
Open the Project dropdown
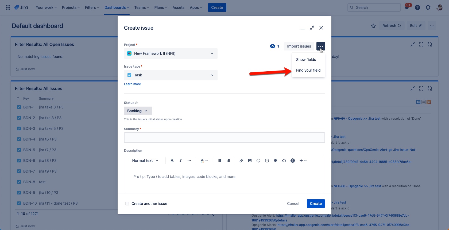171,53
